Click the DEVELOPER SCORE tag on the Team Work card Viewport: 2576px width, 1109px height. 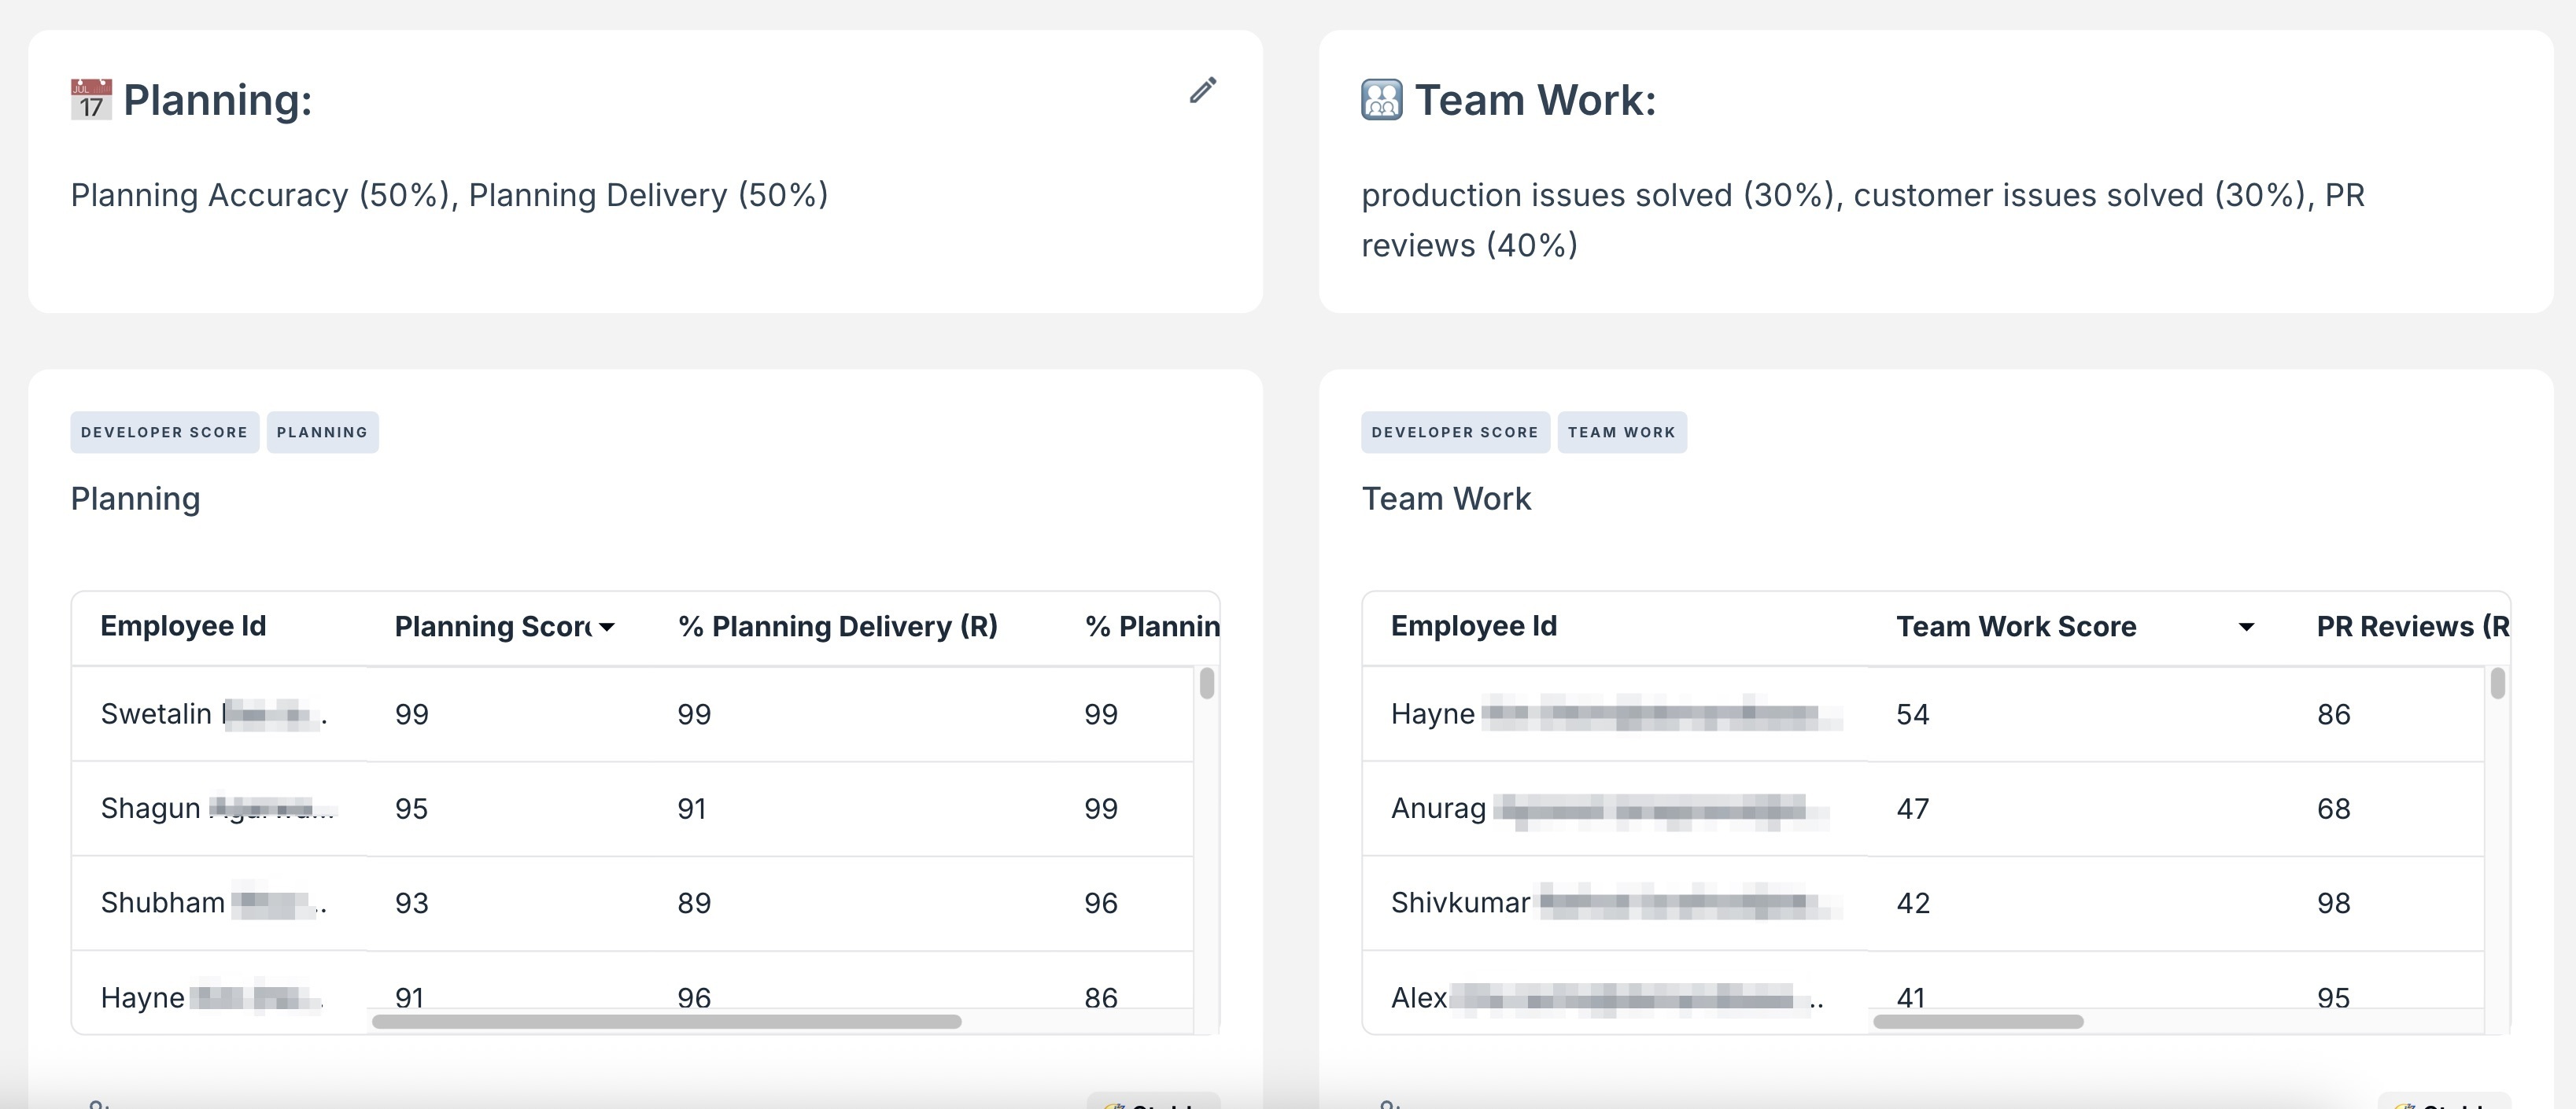point(1455,432)
